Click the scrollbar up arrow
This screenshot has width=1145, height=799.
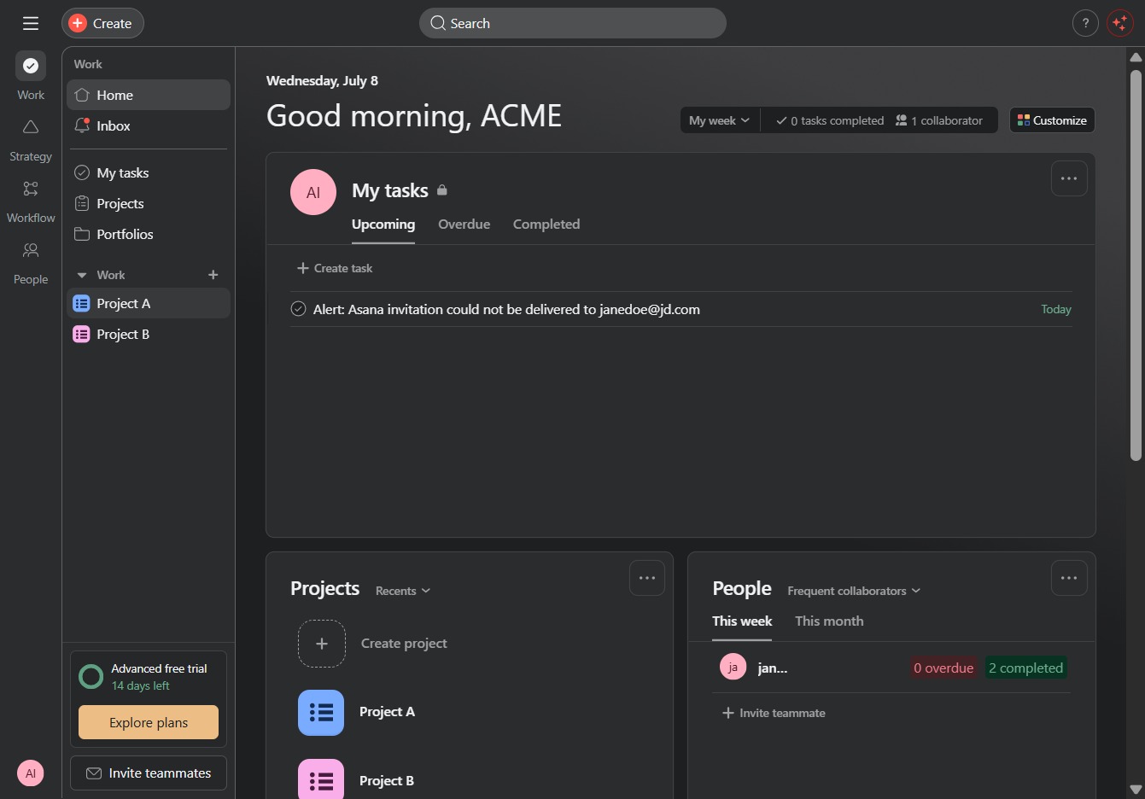point(1136,56)
